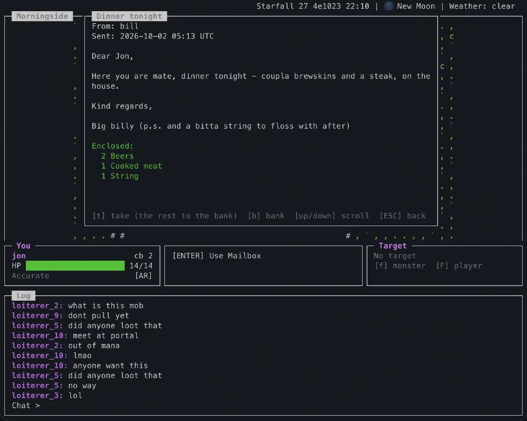The height and width of the screenshot is (421, 527).
Task: Click the loiterer_3 'lol' log line
Action: click(x=47, y=396)
